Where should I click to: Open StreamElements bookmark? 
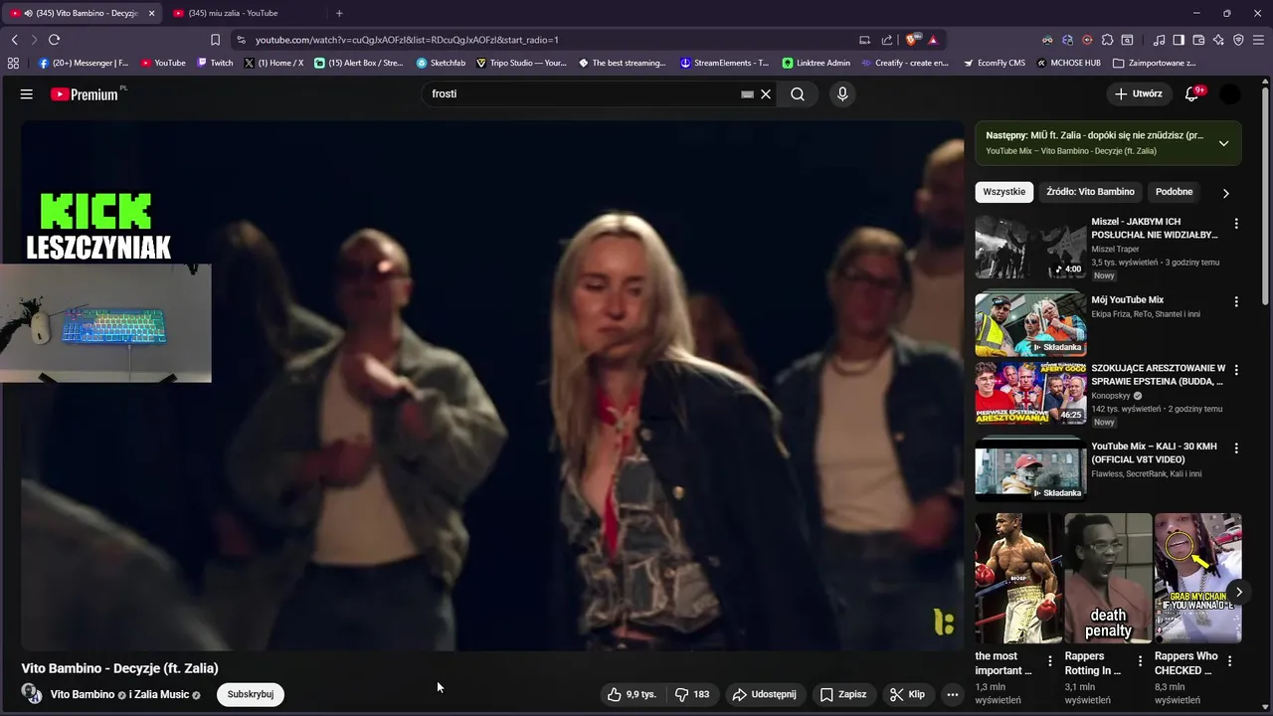tap(725, 63)
